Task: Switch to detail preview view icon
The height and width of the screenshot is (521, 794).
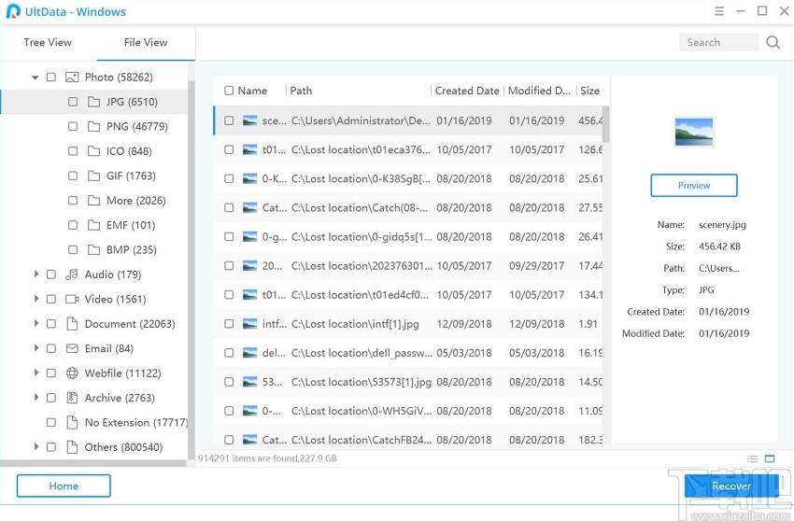Action: coord(770,458)
